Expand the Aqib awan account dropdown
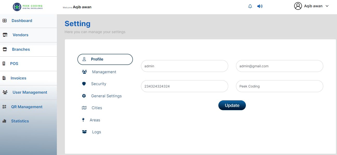 [x=327, y=6]
